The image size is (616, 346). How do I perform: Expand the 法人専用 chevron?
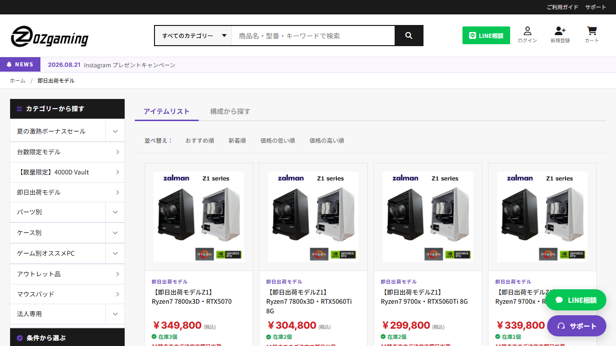(x=115, y=314)
